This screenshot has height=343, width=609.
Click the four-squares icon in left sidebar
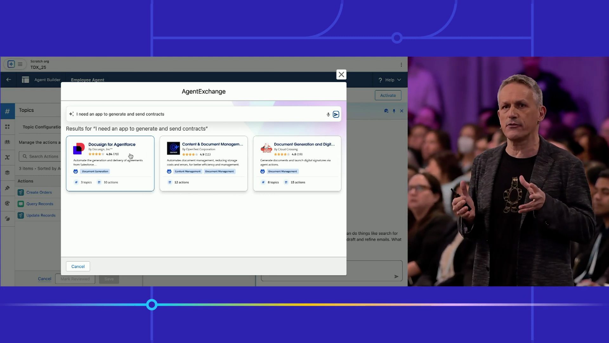click(x=7, y=127)
